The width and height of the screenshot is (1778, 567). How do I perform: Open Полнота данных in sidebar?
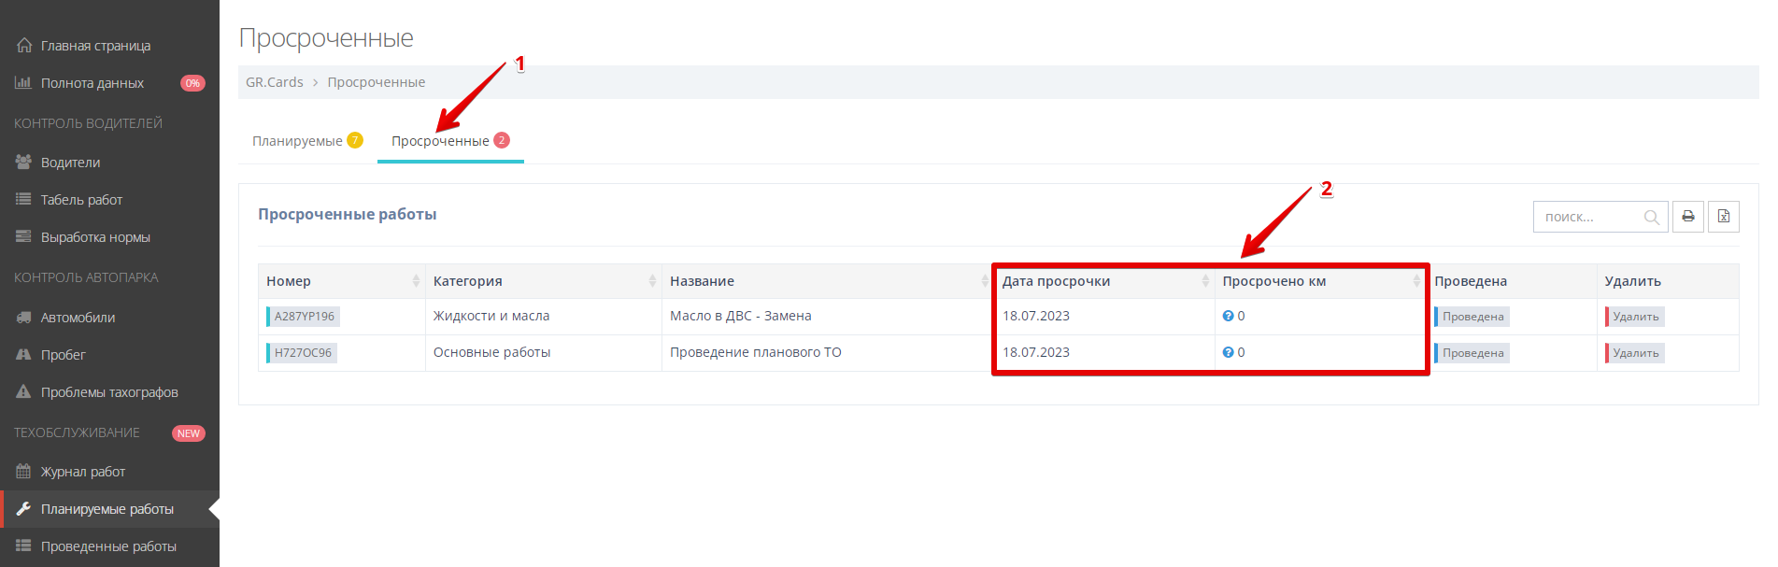click(x=92, y=83)
